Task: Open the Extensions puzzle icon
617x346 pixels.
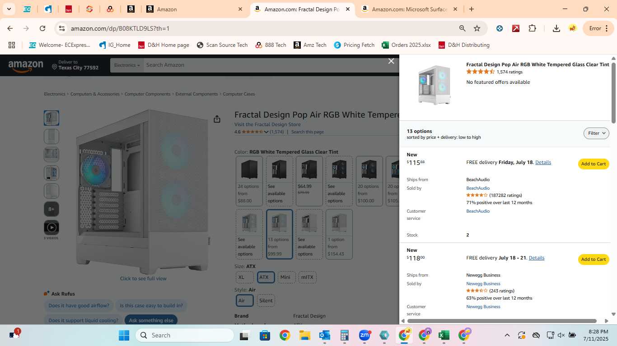Action: click(x=533, y=28)
